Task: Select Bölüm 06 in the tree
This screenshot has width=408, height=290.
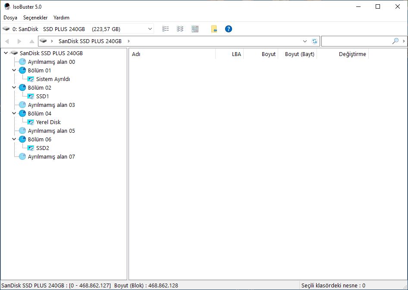Action: click(40, 139)
